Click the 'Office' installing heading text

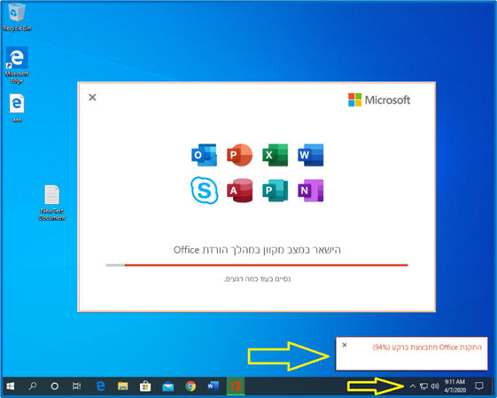(257, 250)
